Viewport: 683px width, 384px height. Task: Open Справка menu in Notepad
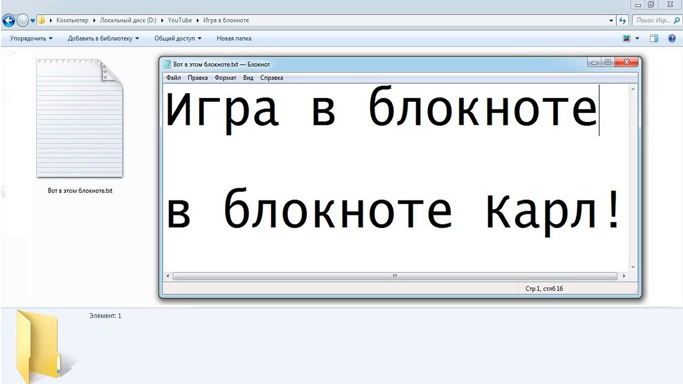tap(272, 78)
